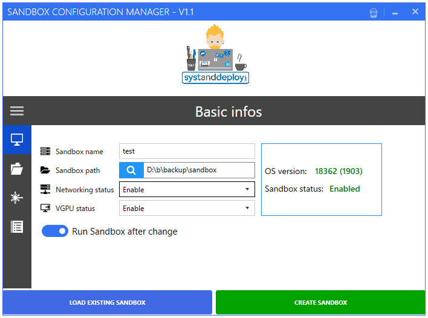Click the Networking status label
Viewport: 428px width, 318px height.
tap(85, 189)
